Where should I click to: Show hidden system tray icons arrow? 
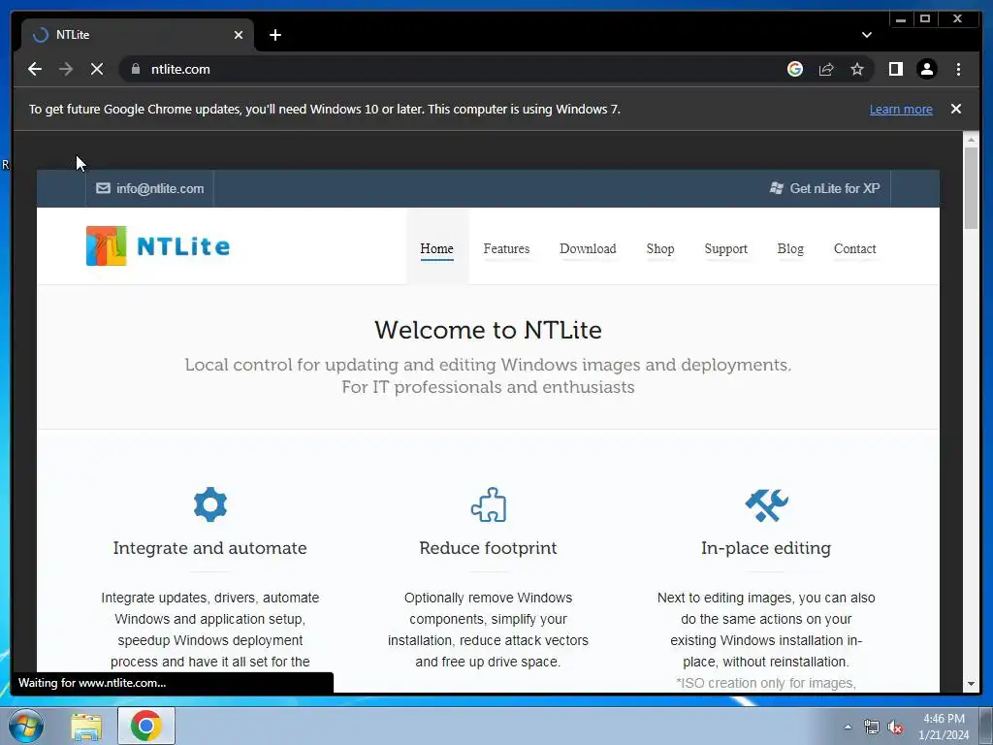click(x=848, y=727)
